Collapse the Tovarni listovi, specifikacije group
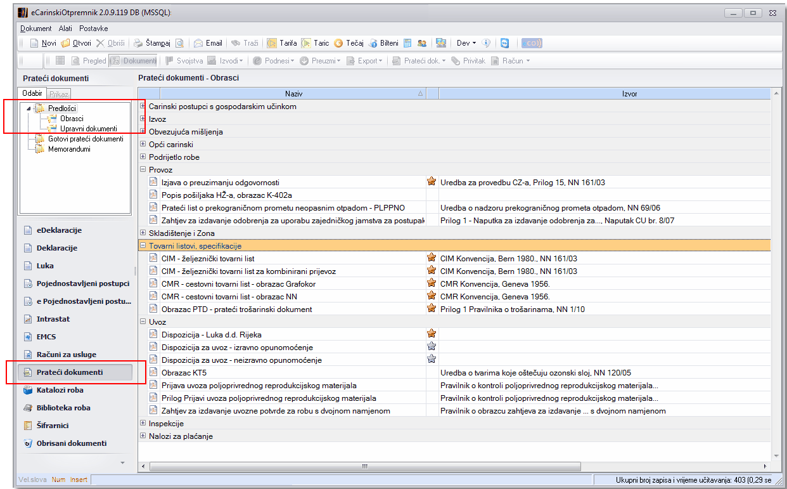The width and height of the screenshot is (787, 489). click(x=143, y=245)
